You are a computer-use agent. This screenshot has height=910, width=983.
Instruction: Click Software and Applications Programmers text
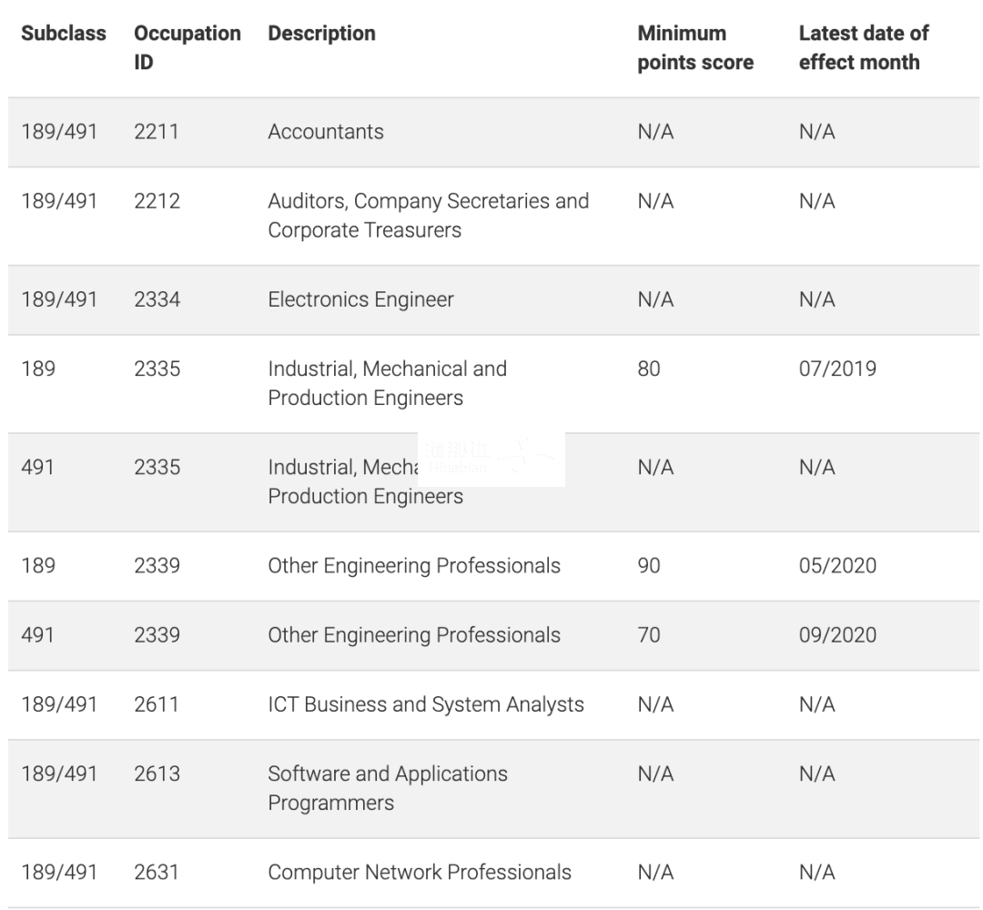pyautogui.click(x=388, y=788)
